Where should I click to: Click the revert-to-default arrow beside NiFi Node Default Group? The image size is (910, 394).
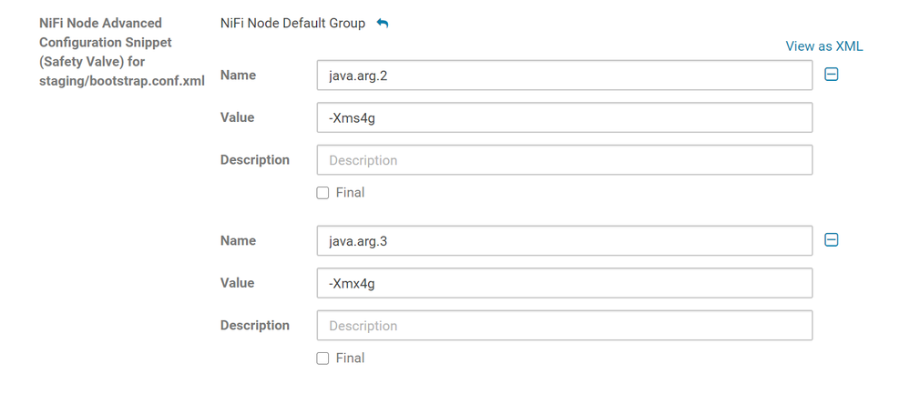tap(383, 24)
